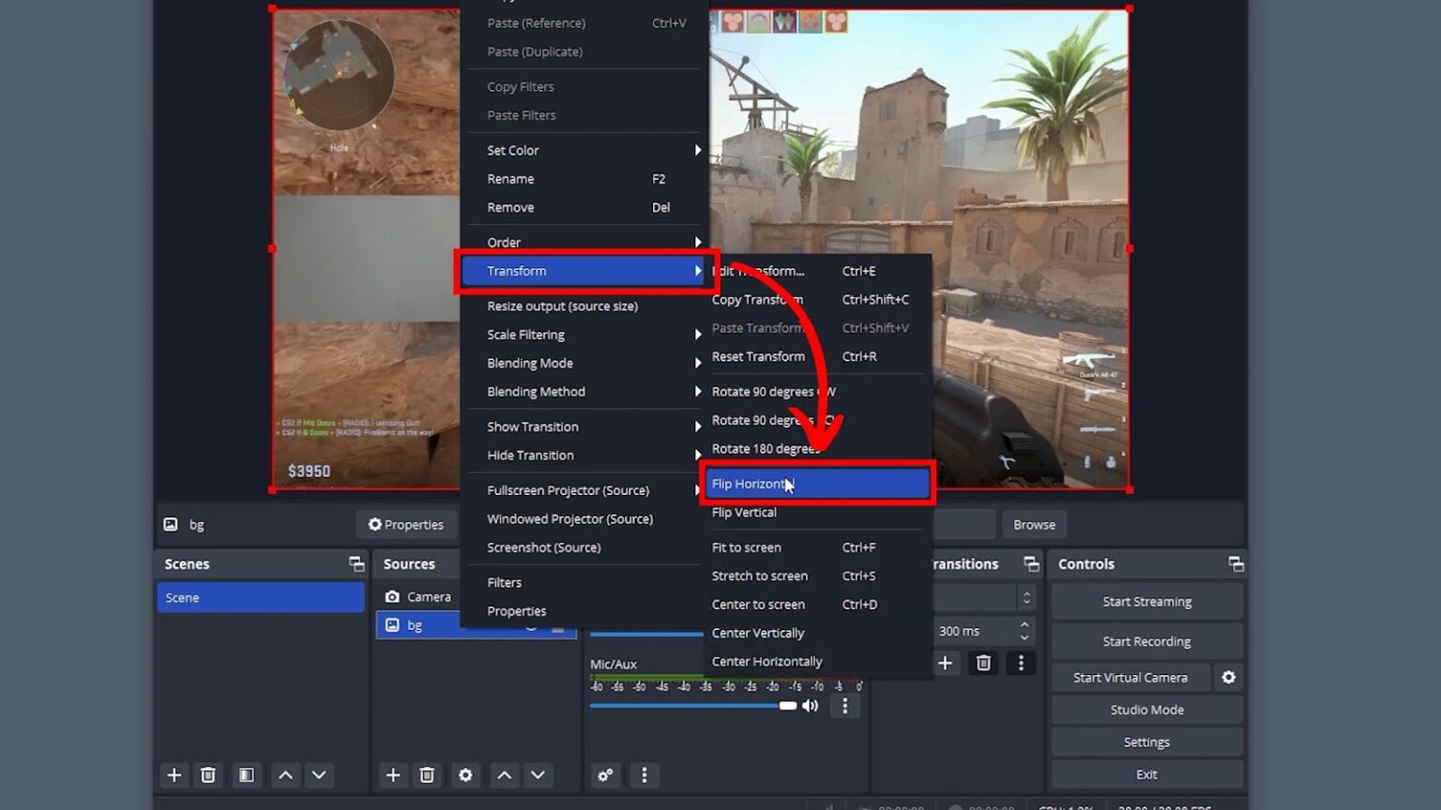Expand the Scale Filtering submenu
The image size is (1441, 810).
(x=525, y=334)
